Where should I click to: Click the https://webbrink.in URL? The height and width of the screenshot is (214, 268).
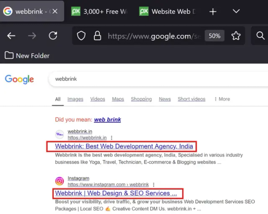tap(87, 138)
